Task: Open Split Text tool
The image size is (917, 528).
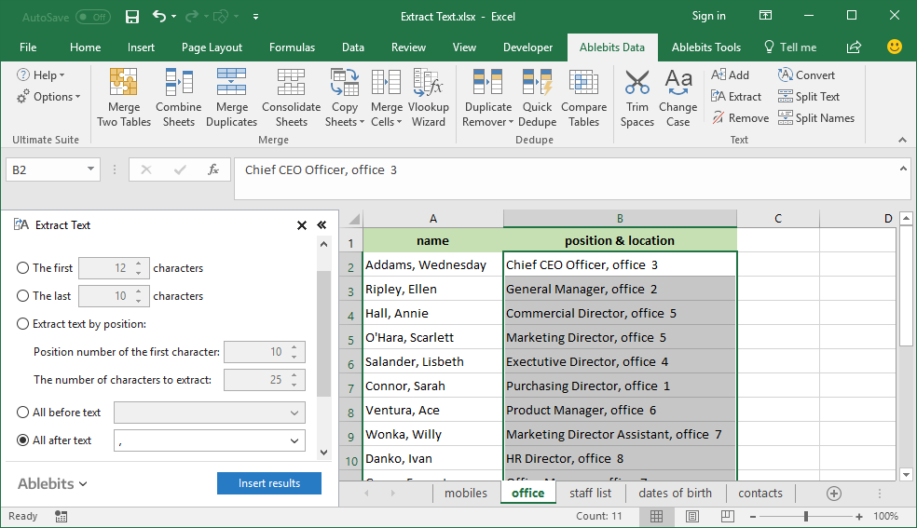Action: (809, 96)
